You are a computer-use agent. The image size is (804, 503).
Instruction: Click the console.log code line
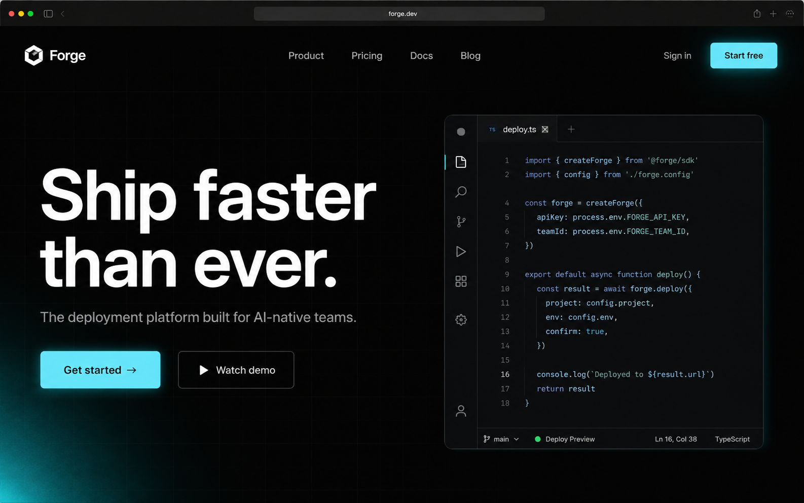pyautogui.click(x=626, y=374)
